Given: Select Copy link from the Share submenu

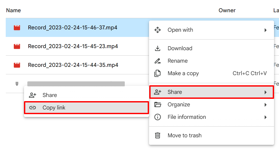Looking at the screenshot, I should tap(54, 107).
